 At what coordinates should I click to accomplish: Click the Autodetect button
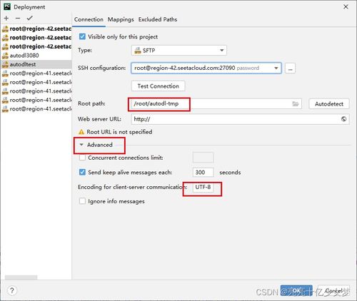point(329,104)
